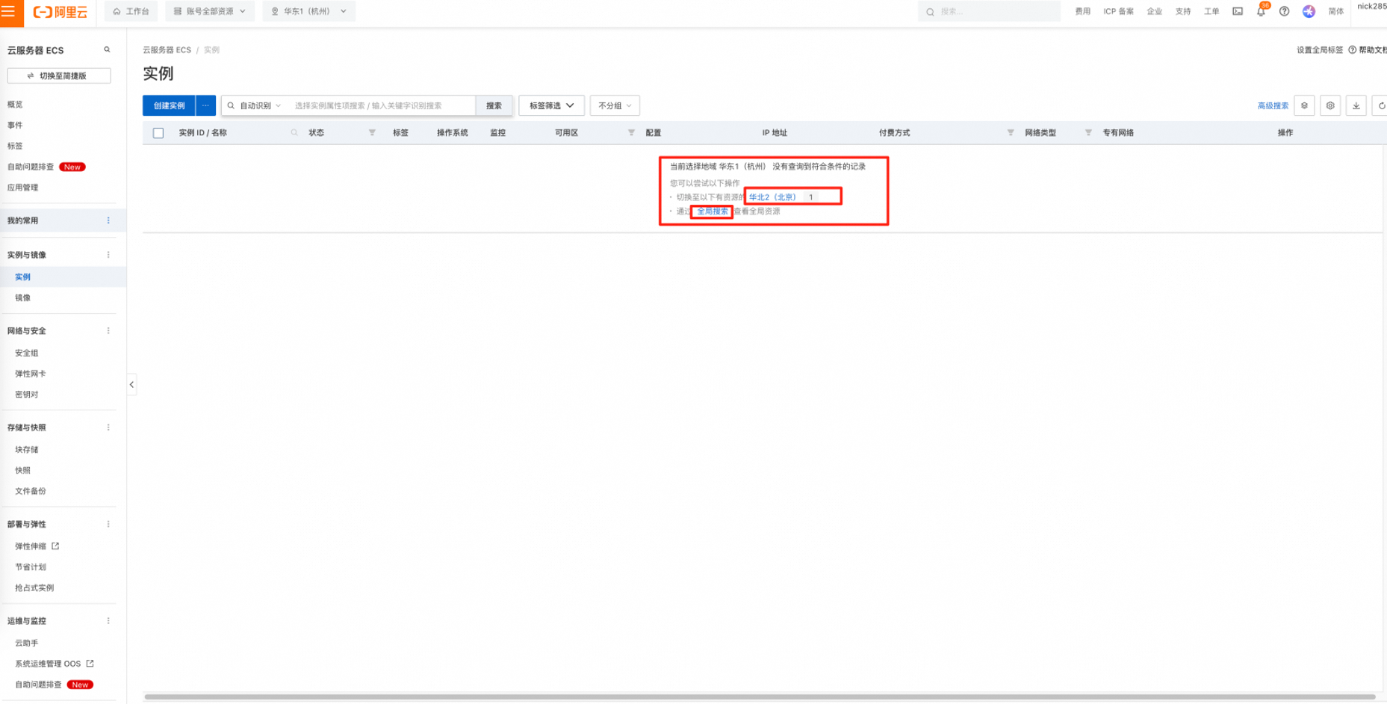Filter the 状态 column
Screen dimensions: 1387x704
pos(372,133)
